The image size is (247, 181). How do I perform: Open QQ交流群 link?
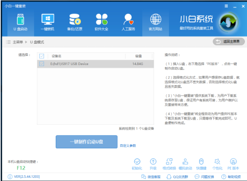pos(177,177)
